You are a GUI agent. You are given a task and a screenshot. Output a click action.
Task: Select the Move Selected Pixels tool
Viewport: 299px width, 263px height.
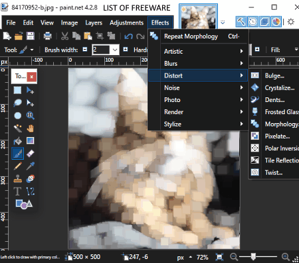pos(30,90)
